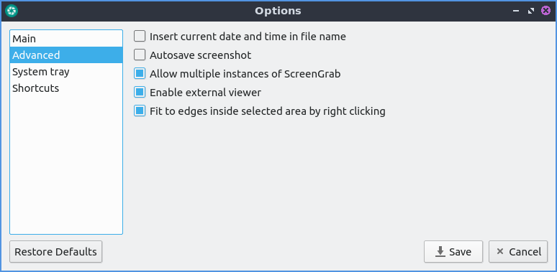
Task: Close the Options dialog with purple X
Action: 545,11
